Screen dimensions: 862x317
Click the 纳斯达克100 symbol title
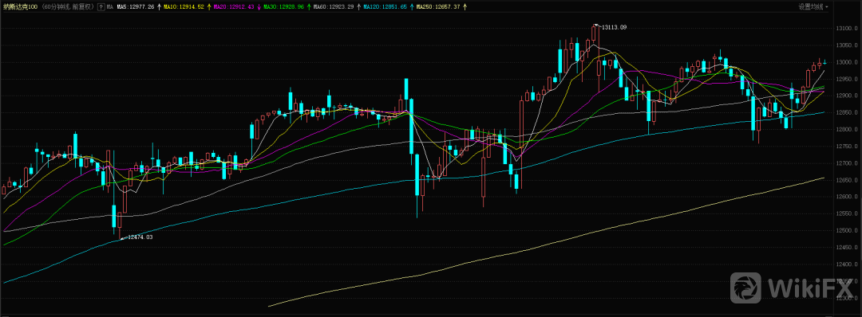tap(20, 6)
